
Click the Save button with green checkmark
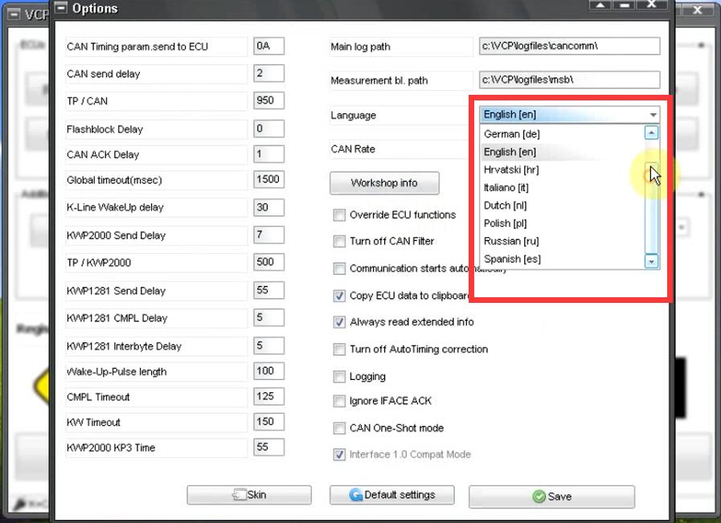click(x=551, y=496)
